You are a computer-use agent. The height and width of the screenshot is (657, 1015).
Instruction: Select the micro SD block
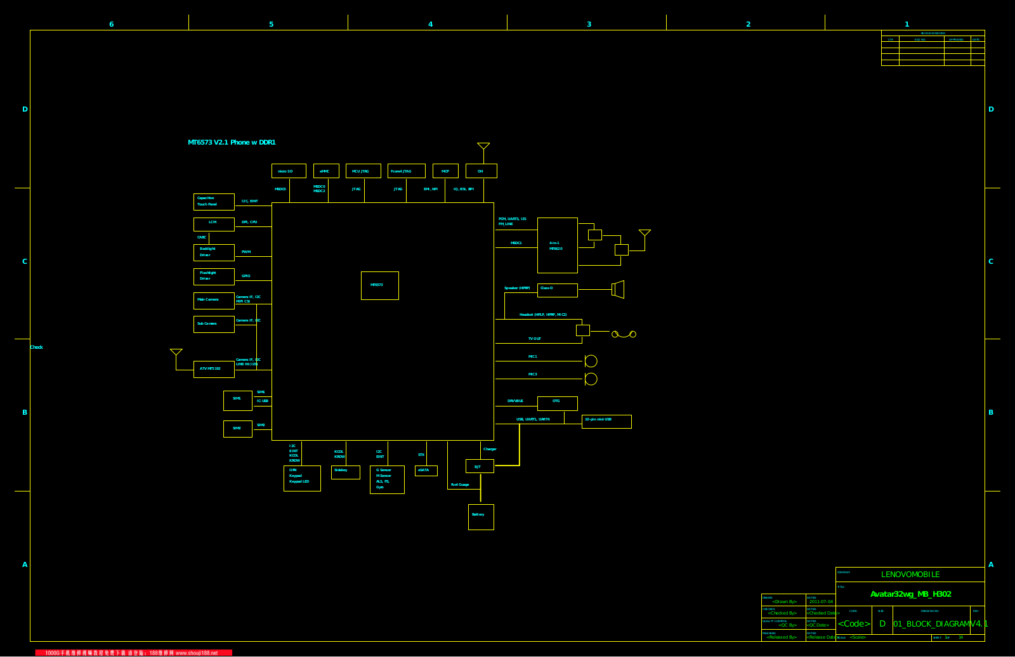click(x=289, y=171)
